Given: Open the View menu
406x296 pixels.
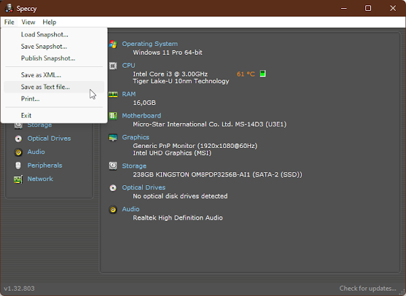Looking at the screenshot, I should point(28,22).
